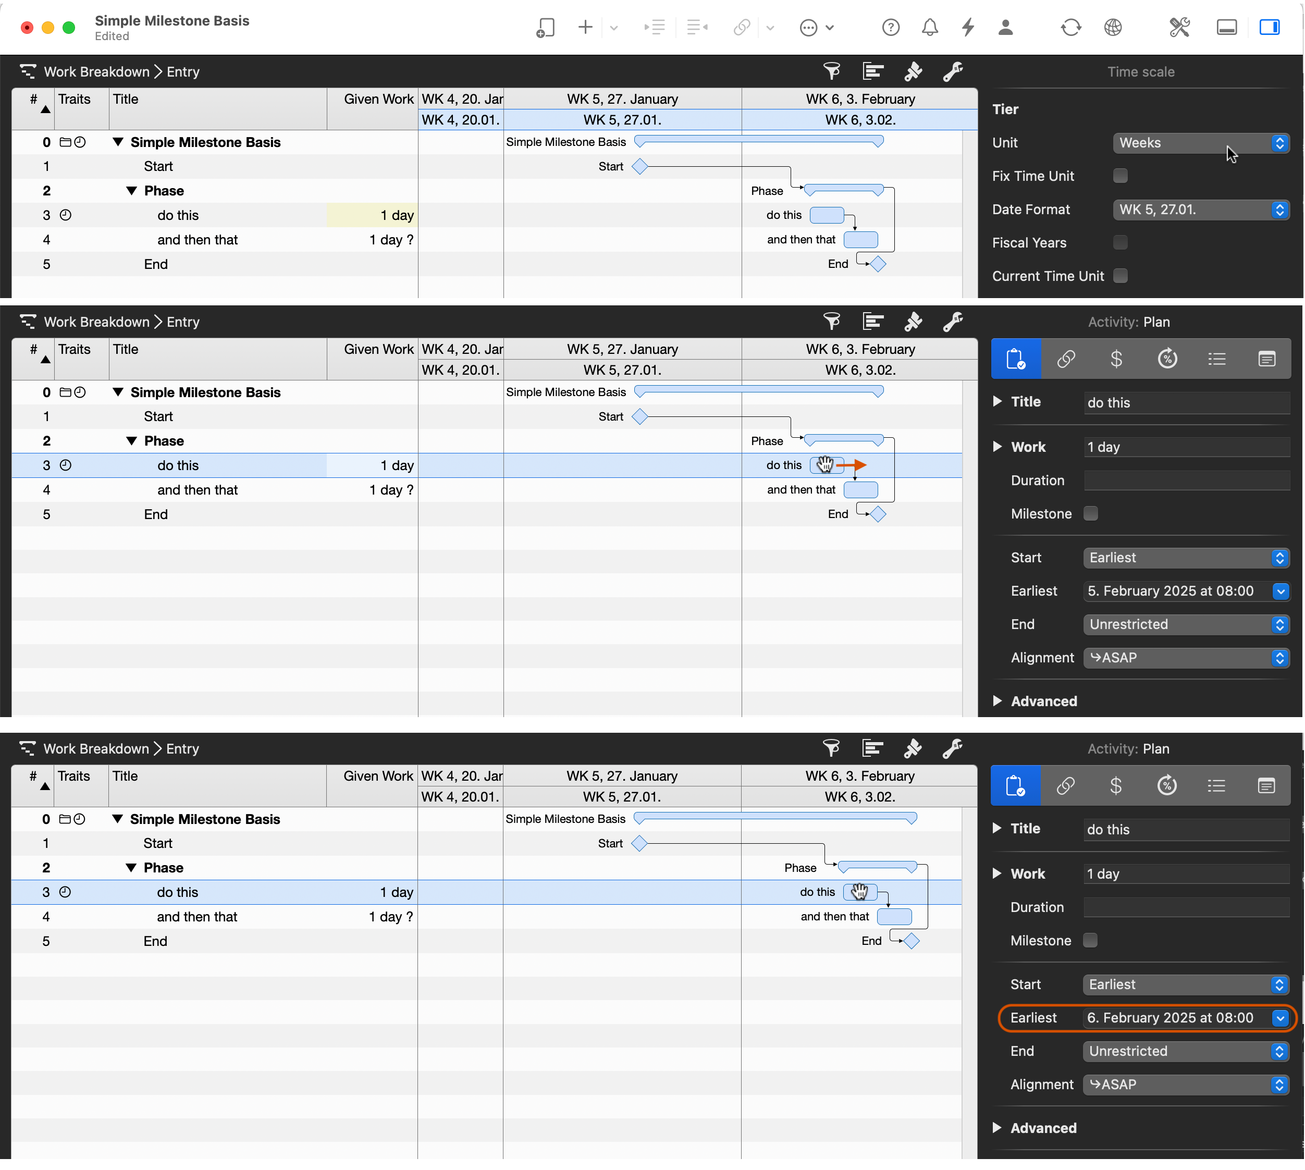Viewport: 1305px width, 1170px height.
Task: Click the Work '1 day' field in bottom inspector
Action: click(x=1186, y=873)
